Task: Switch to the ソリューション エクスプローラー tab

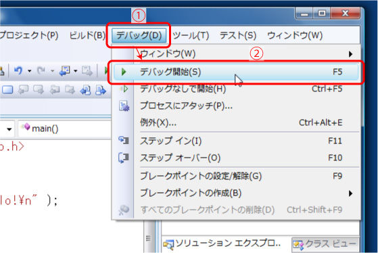Action: [222, 244]
